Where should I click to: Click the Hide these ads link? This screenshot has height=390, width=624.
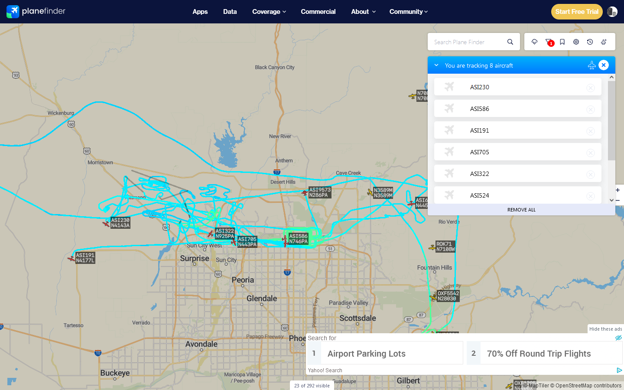click(x=606, y=329)
